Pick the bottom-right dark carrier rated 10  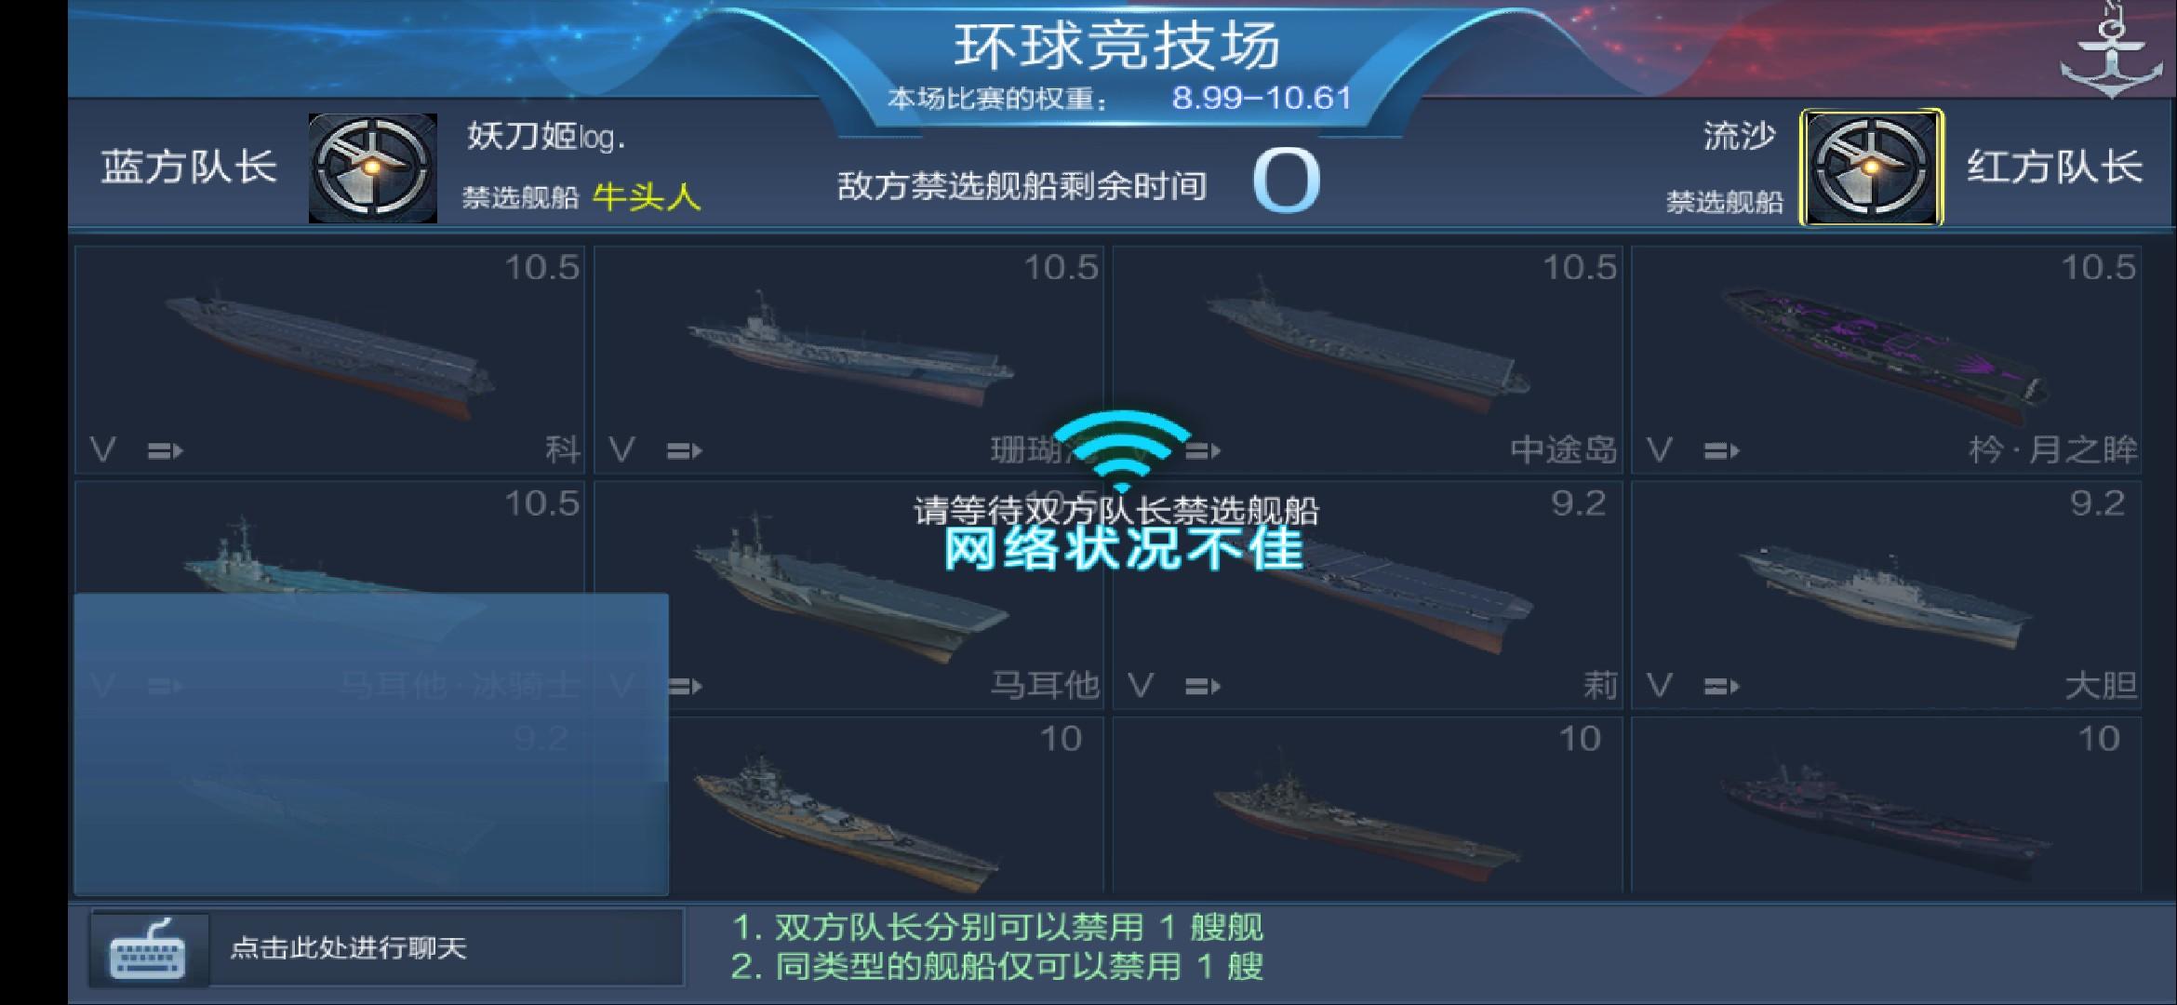1887,805
